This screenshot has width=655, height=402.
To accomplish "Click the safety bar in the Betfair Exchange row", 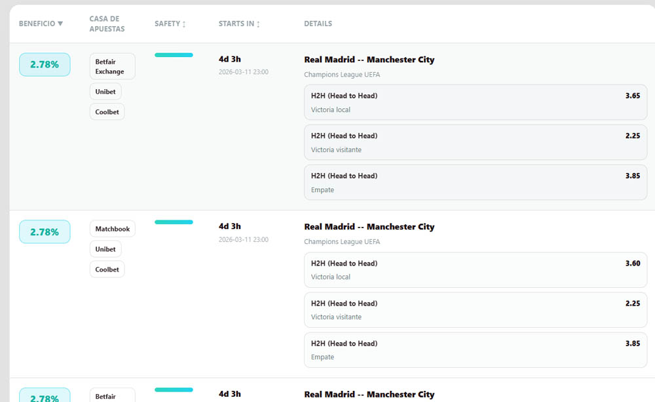I will 174,55.
